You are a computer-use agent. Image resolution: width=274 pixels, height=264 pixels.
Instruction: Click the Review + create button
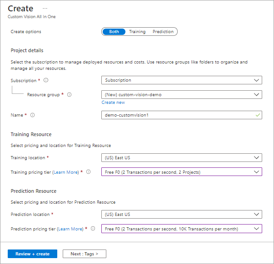[x=32, y=254]
